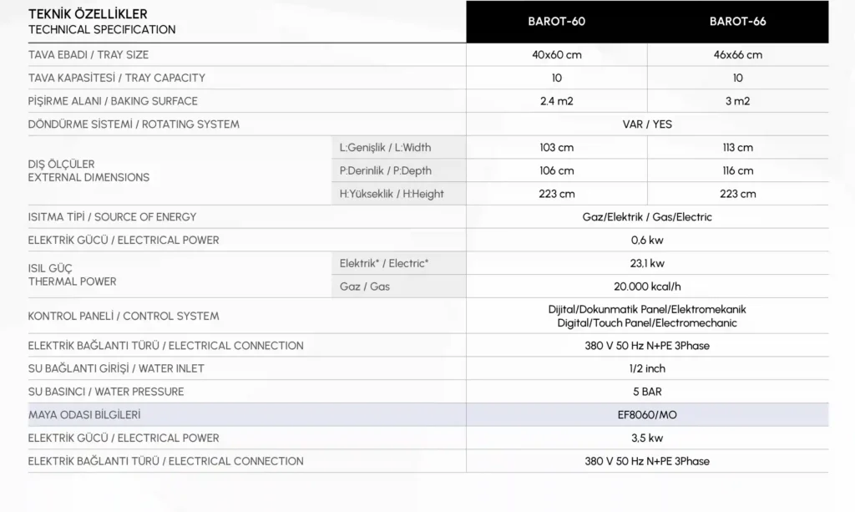Click the BAROT-66 column header
This screenshot has height=512, width=855.
(737, 22)
